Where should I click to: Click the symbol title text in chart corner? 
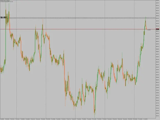pos(5,1)
